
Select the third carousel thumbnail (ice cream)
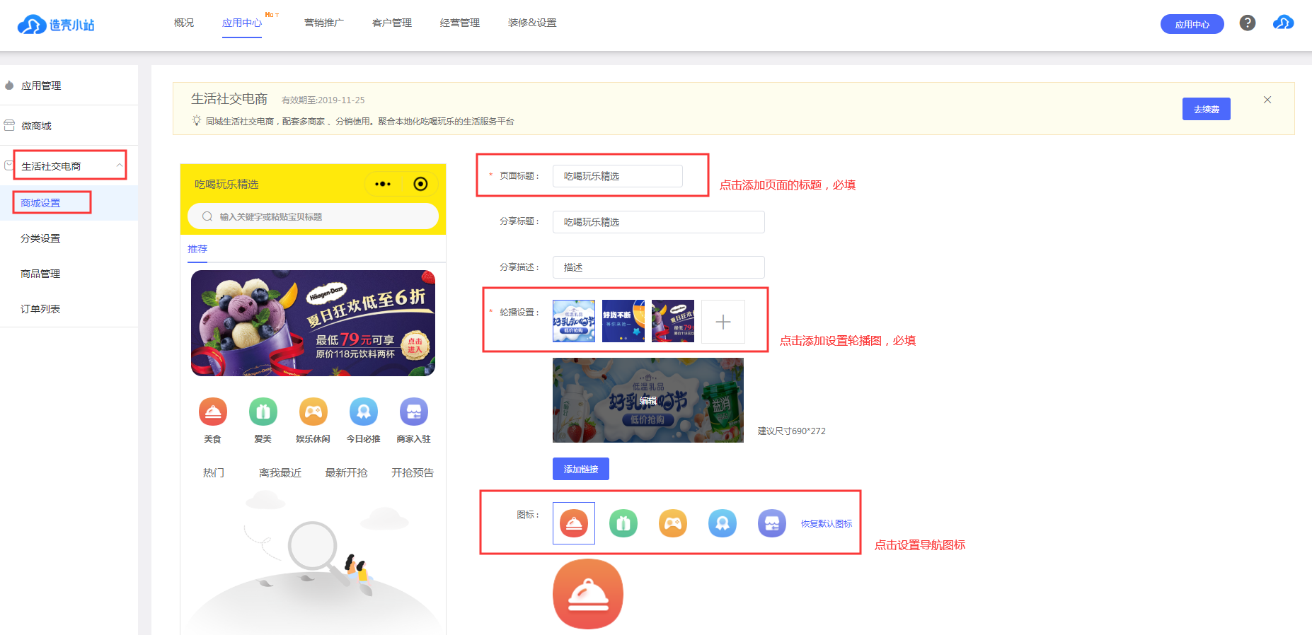673,321
